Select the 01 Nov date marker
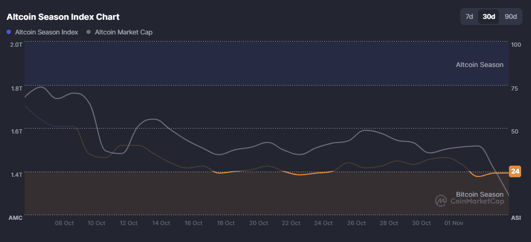This screenshot has height=242, width=531. (454, 223)
